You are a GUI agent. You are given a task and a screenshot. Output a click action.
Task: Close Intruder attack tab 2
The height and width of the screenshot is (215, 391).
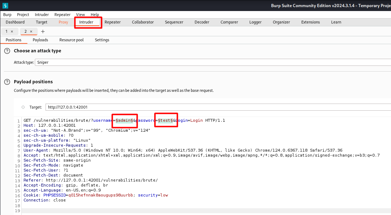(31, 32)
